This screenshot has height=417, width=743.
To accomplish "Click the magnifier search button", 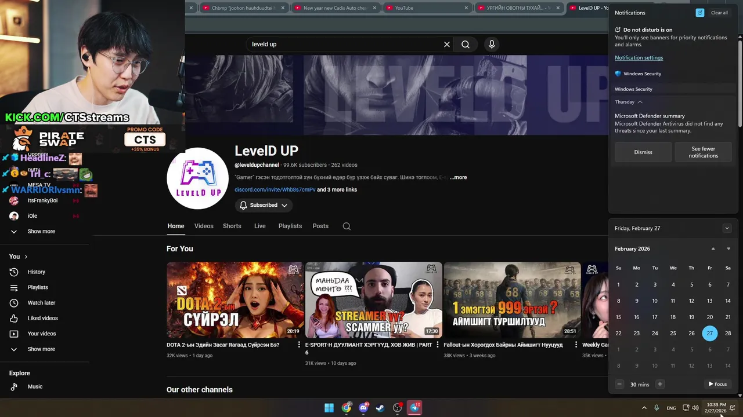I will [466, 44].
